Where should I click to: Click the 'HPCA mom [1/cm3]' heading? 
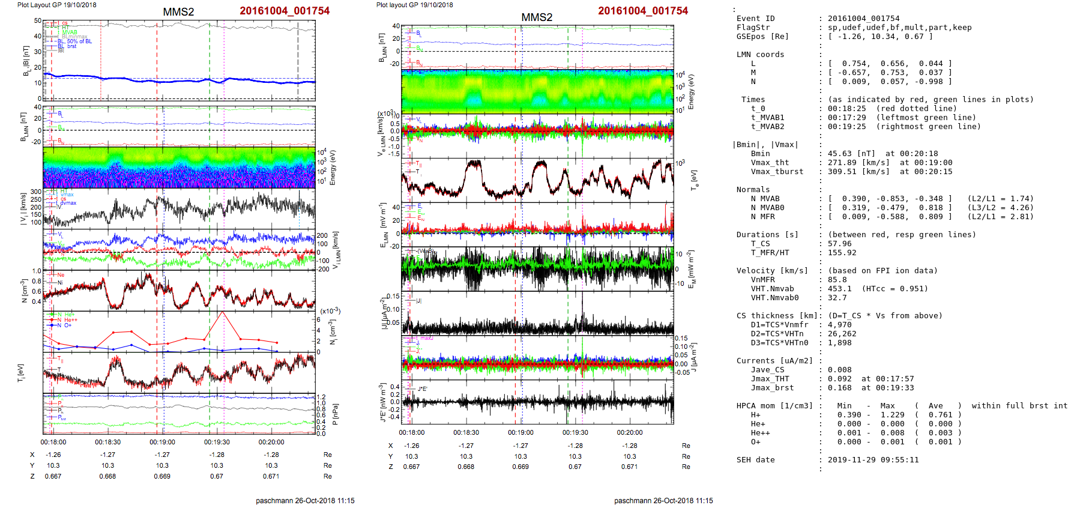[774, 406]
